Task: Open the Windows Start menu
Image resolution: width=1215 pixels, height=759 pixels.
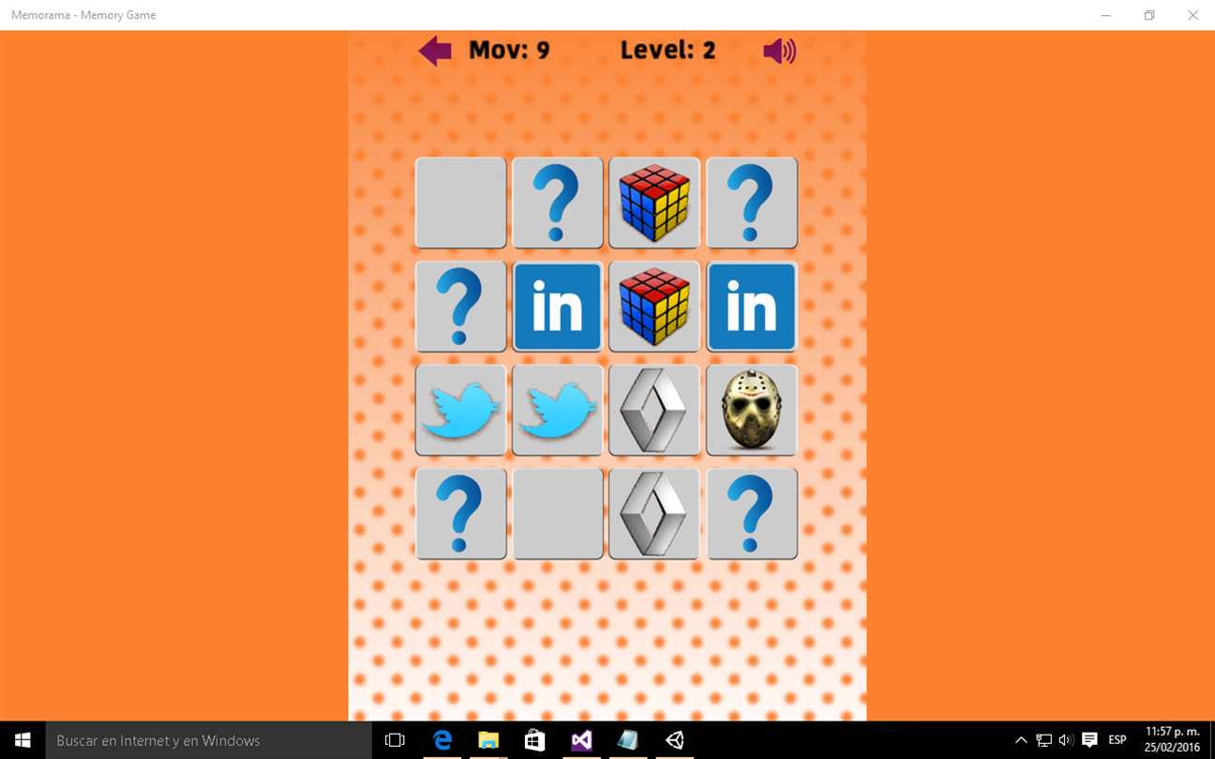Action: (22, 740)
